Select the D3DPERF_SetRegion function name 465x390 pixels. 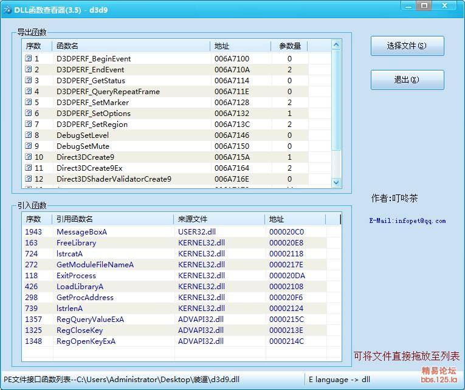point(92,125)
